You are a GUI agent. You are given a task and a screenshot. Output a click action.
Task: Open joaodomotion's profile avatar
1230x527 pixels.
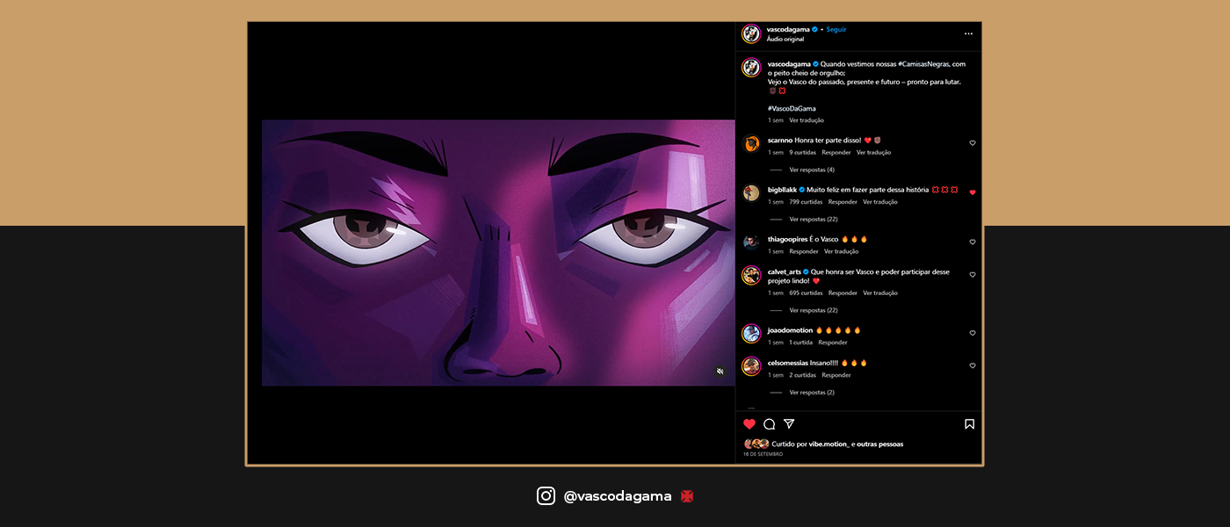coord(751,334)
